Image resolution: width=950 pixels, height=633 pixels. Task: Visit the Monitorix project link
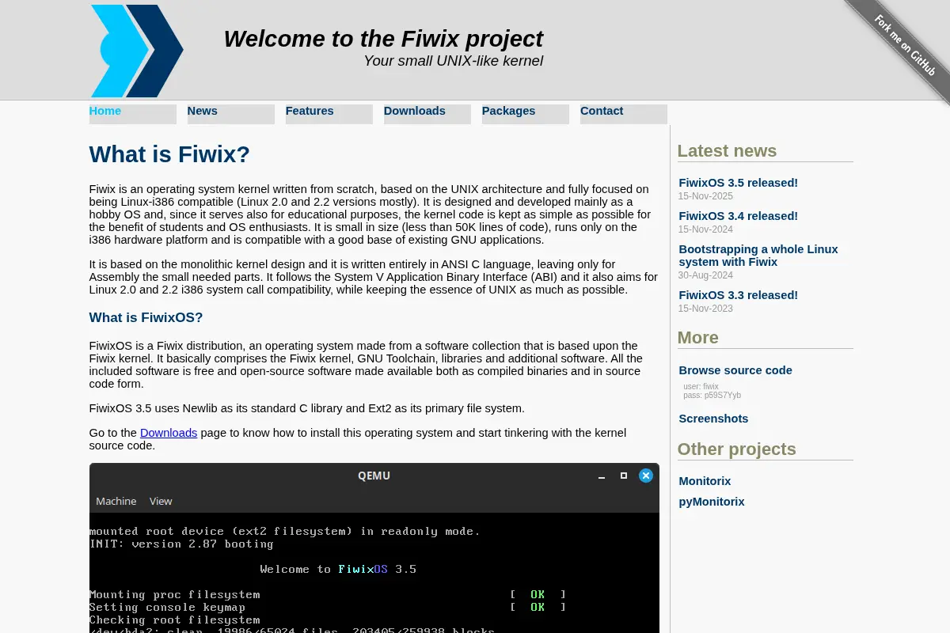point(705,481)
